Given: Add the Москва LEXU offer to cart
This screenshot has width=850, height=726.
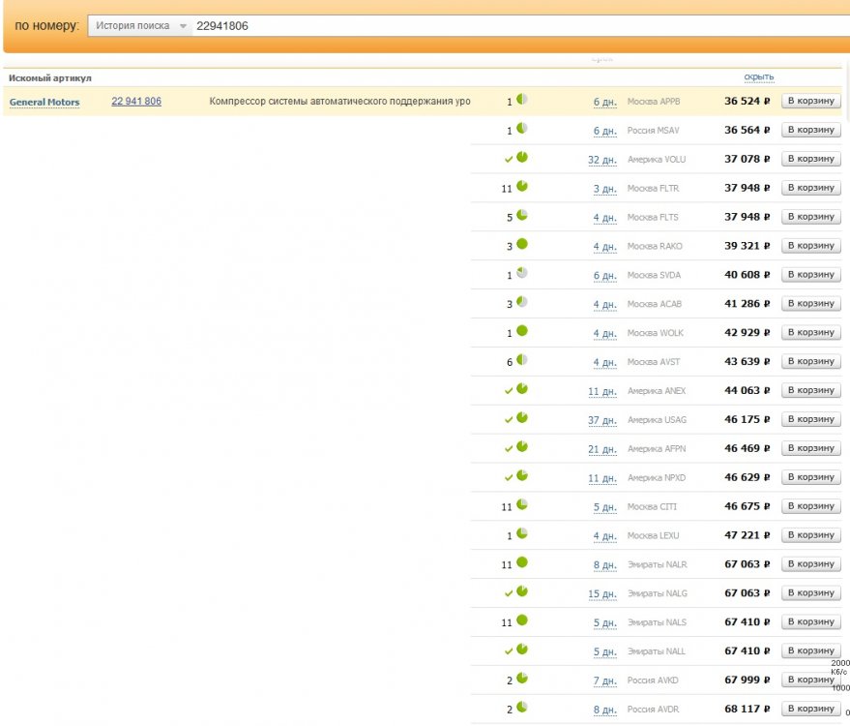Looking at the screenshot, I should [x=810, y=535].
